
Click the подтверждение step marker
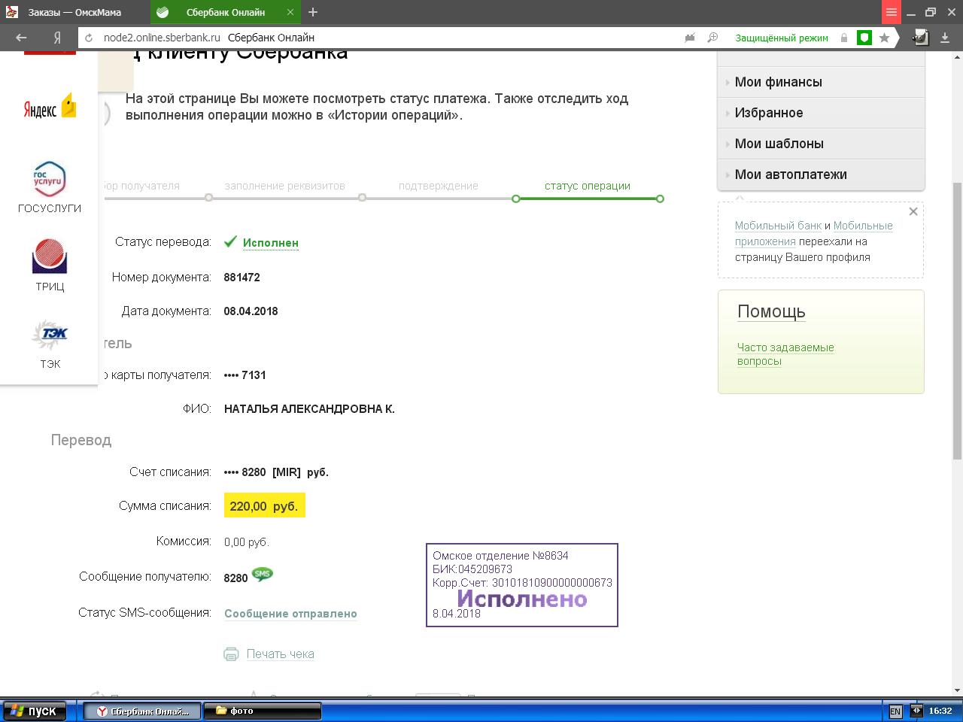(x=516, y=199)
